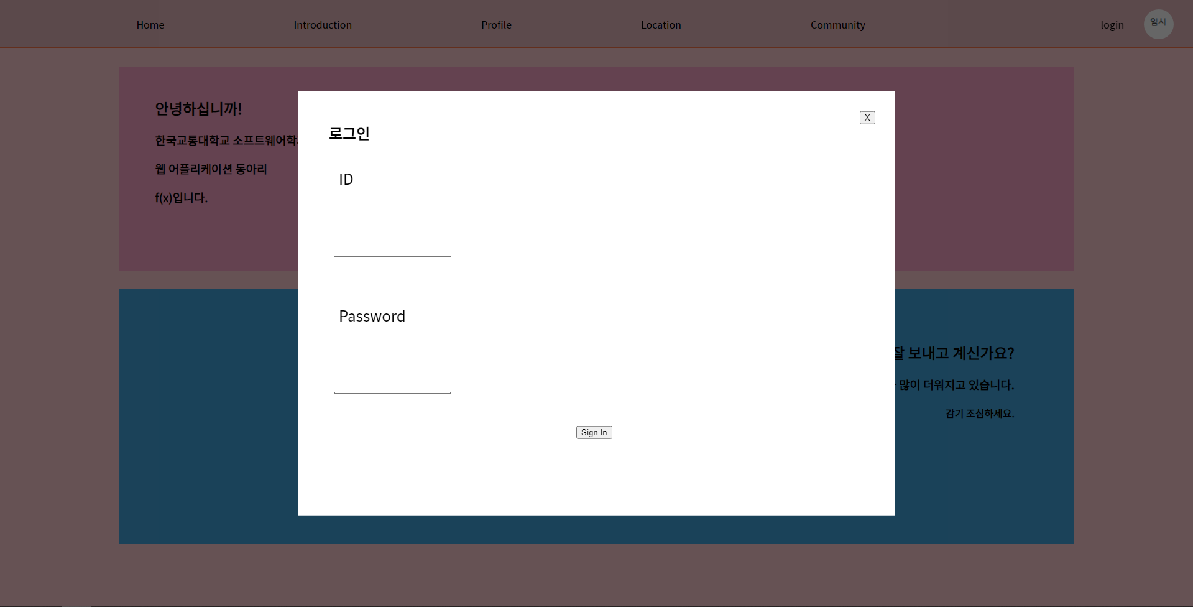Image resolution: width=1193 pixels, height=607 pixels.
Task: Click the horizontal scrollbar at page bottom
Action: tap(78, 604)
